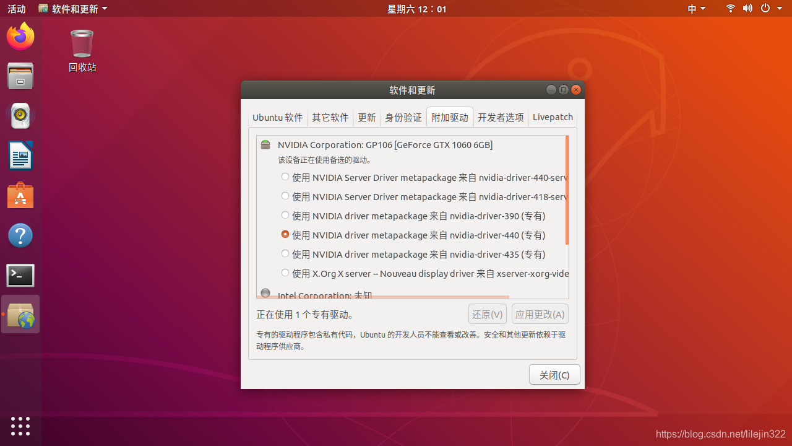Image resolution: width=792 pixels, height=446 pixels.
Task: Click the 该设备正在使用备选的驱动 text
Action: click(324, 160)
